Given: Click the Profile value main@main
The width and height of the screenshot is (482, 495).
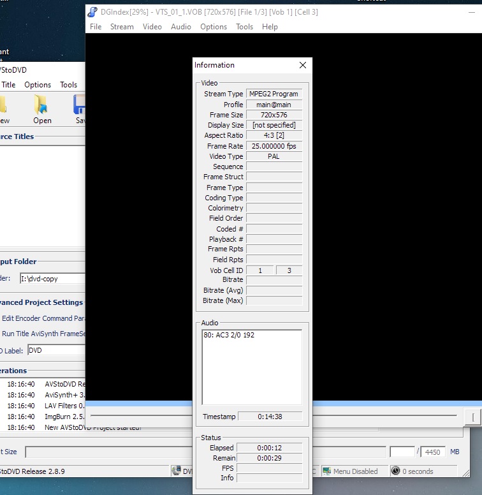Looking at the screenshot, I should pyautogui.click(x=274, y=105).
